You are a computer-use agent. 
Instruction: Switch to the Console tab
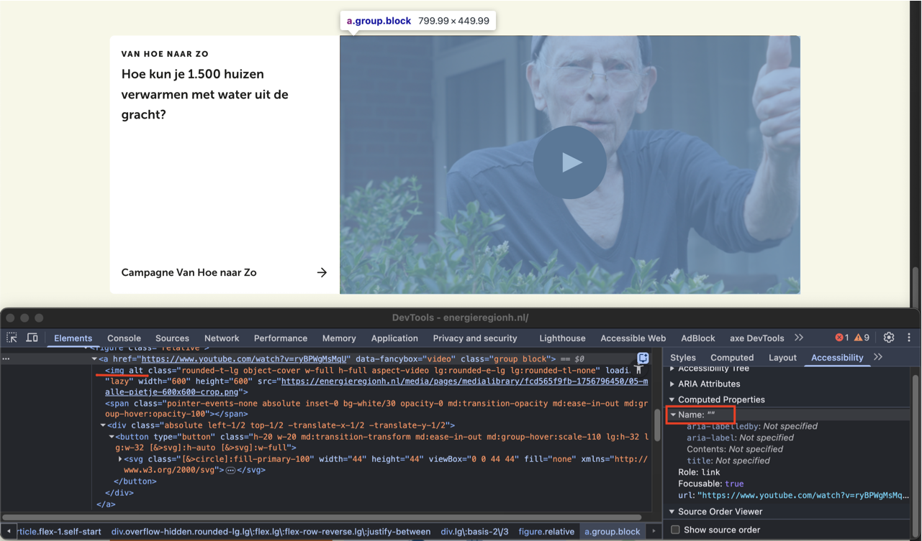pos(124,338)
